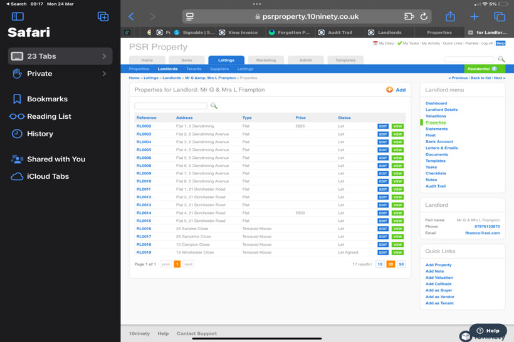Select 10 results per page
This screenshot has width=514, height=342.
coord(380,264)
